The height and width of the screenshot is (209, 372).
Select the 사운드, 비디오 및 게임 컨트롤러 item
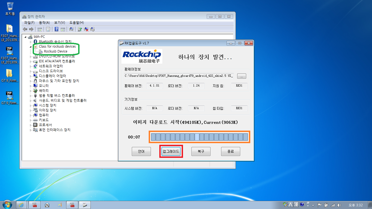click(63, 100)
